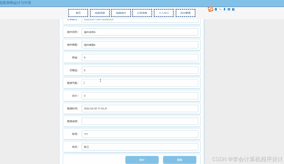The width and height of the screenshot is (284, 164).
Task: Click the Sogou input method logo
Action: click(210, 9)
